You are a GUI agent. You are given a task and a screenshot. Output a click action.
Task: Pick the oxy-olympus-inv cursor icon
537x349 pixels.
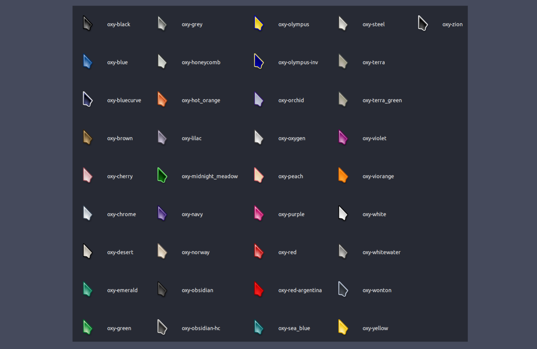tap(259, 61)
